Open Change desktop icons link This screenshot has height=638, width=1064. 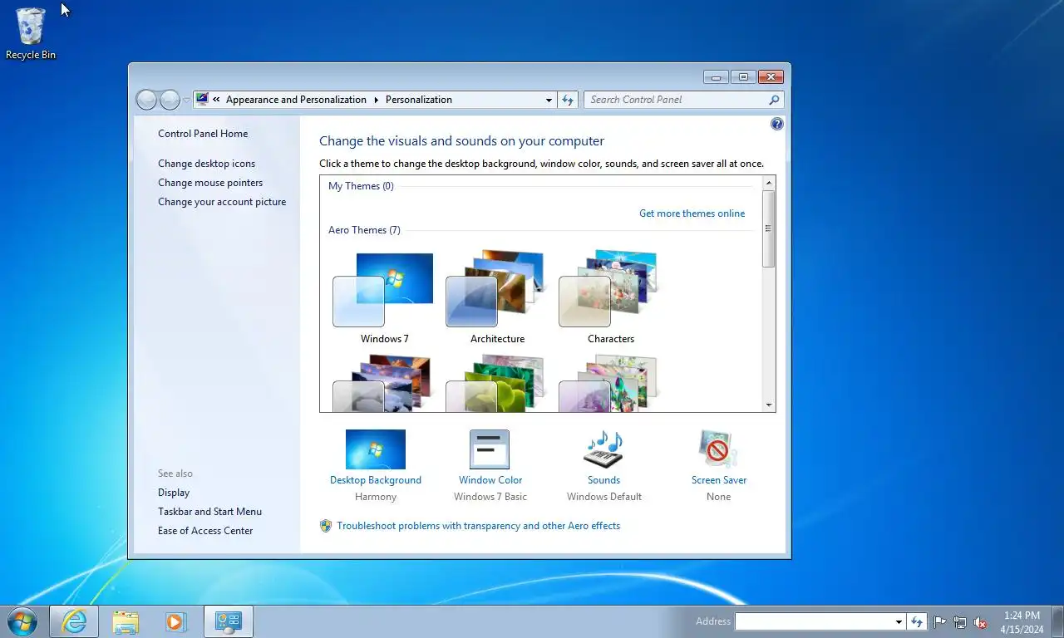click(x=207, y=164)
